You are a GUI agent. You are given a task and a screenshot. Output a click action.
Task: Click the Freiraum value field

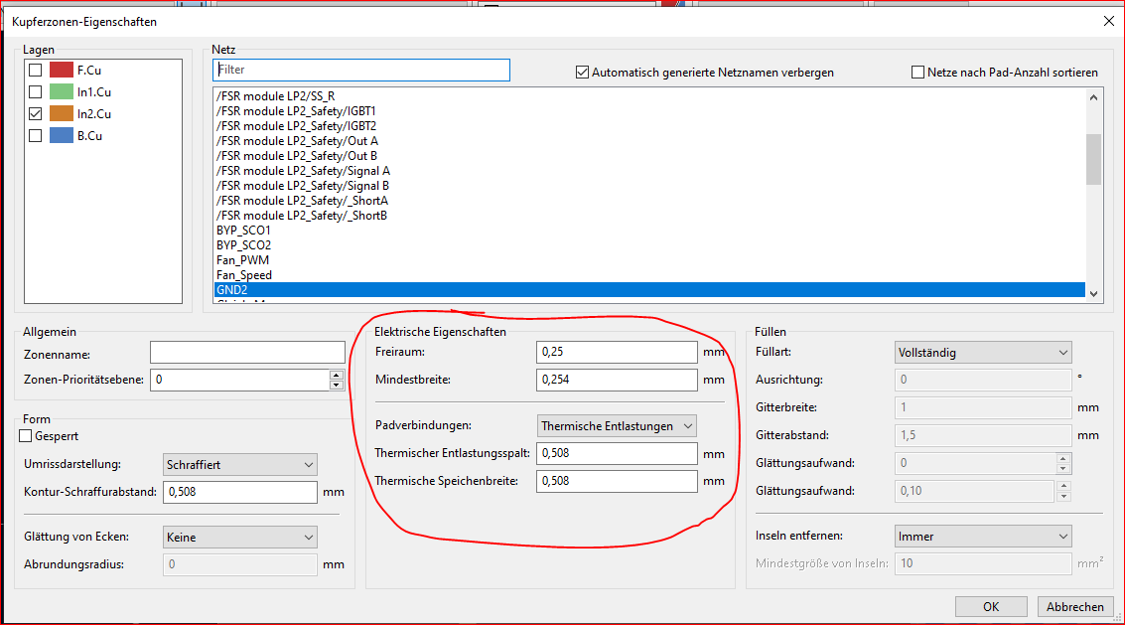coord(617,353)
